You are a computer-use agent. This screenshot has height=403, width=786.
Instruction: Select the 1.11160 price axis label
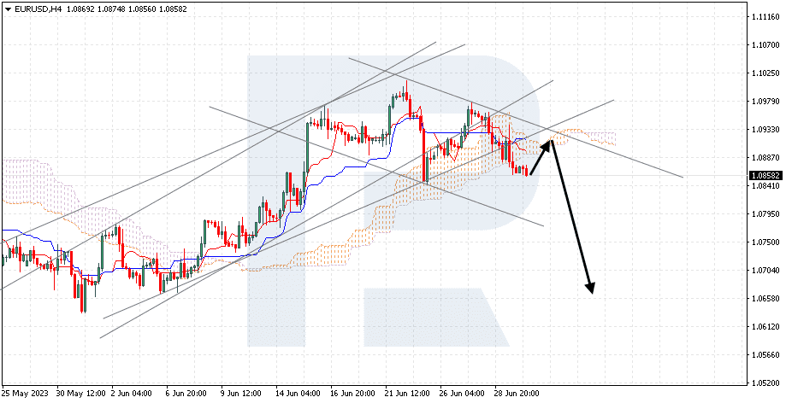[x=765, y=17]
